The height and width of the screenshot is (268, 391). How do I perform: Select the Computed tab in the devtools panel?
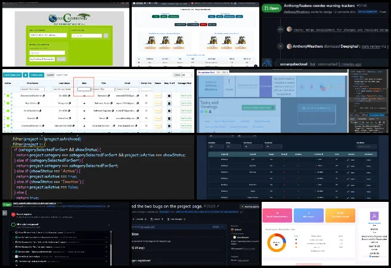tap(362, 119)
